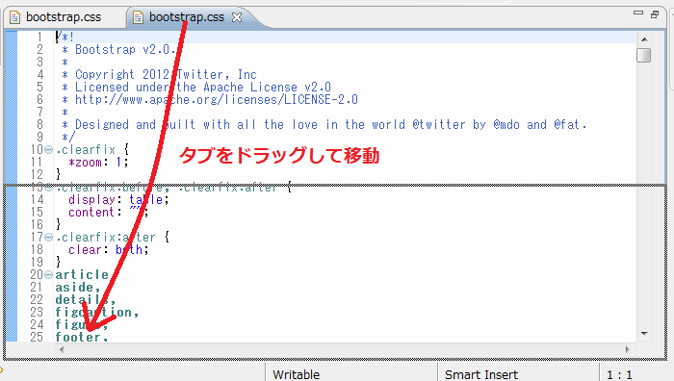
Task: Maximize the editor pane with top-right icon
Action: click(x=655, y=14)
